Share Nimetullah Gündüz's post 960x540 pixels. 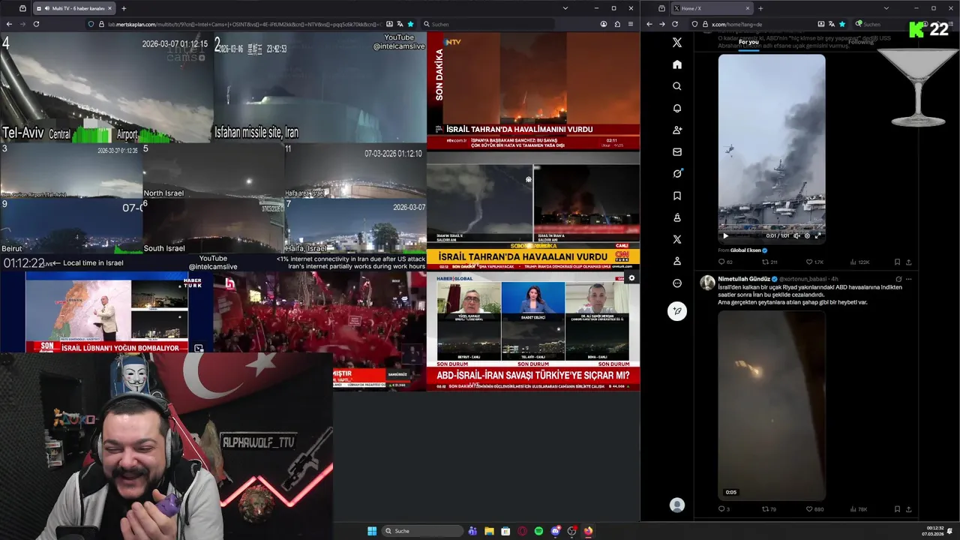tap(909, 509)
